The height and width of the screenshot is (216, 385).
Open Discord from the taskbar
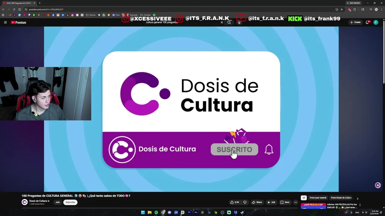169,212
